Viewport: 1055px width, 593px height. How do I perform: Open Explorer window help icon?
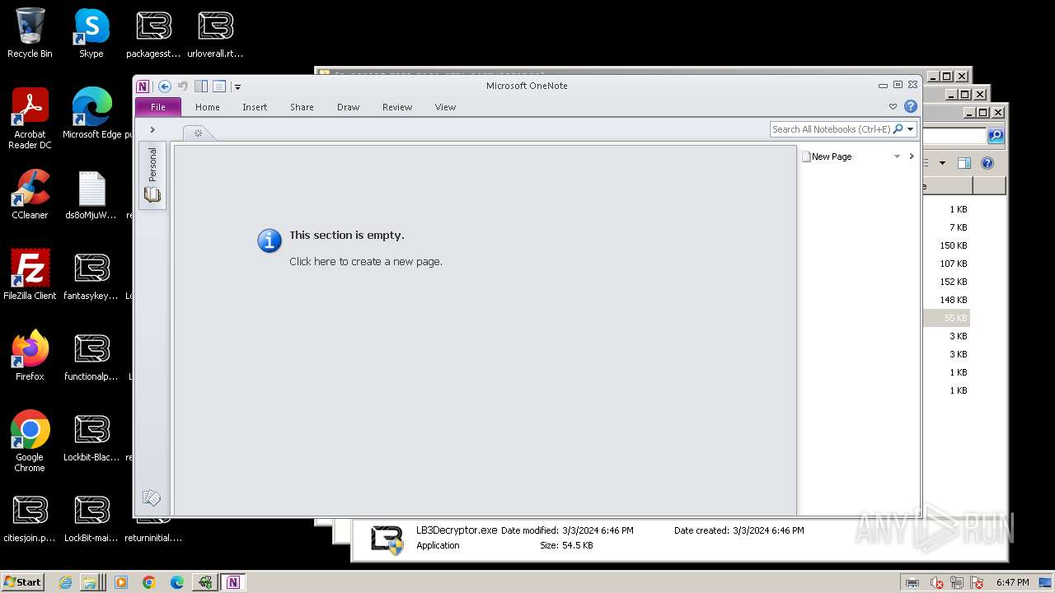pyautogui.click(x=987, y=163)
